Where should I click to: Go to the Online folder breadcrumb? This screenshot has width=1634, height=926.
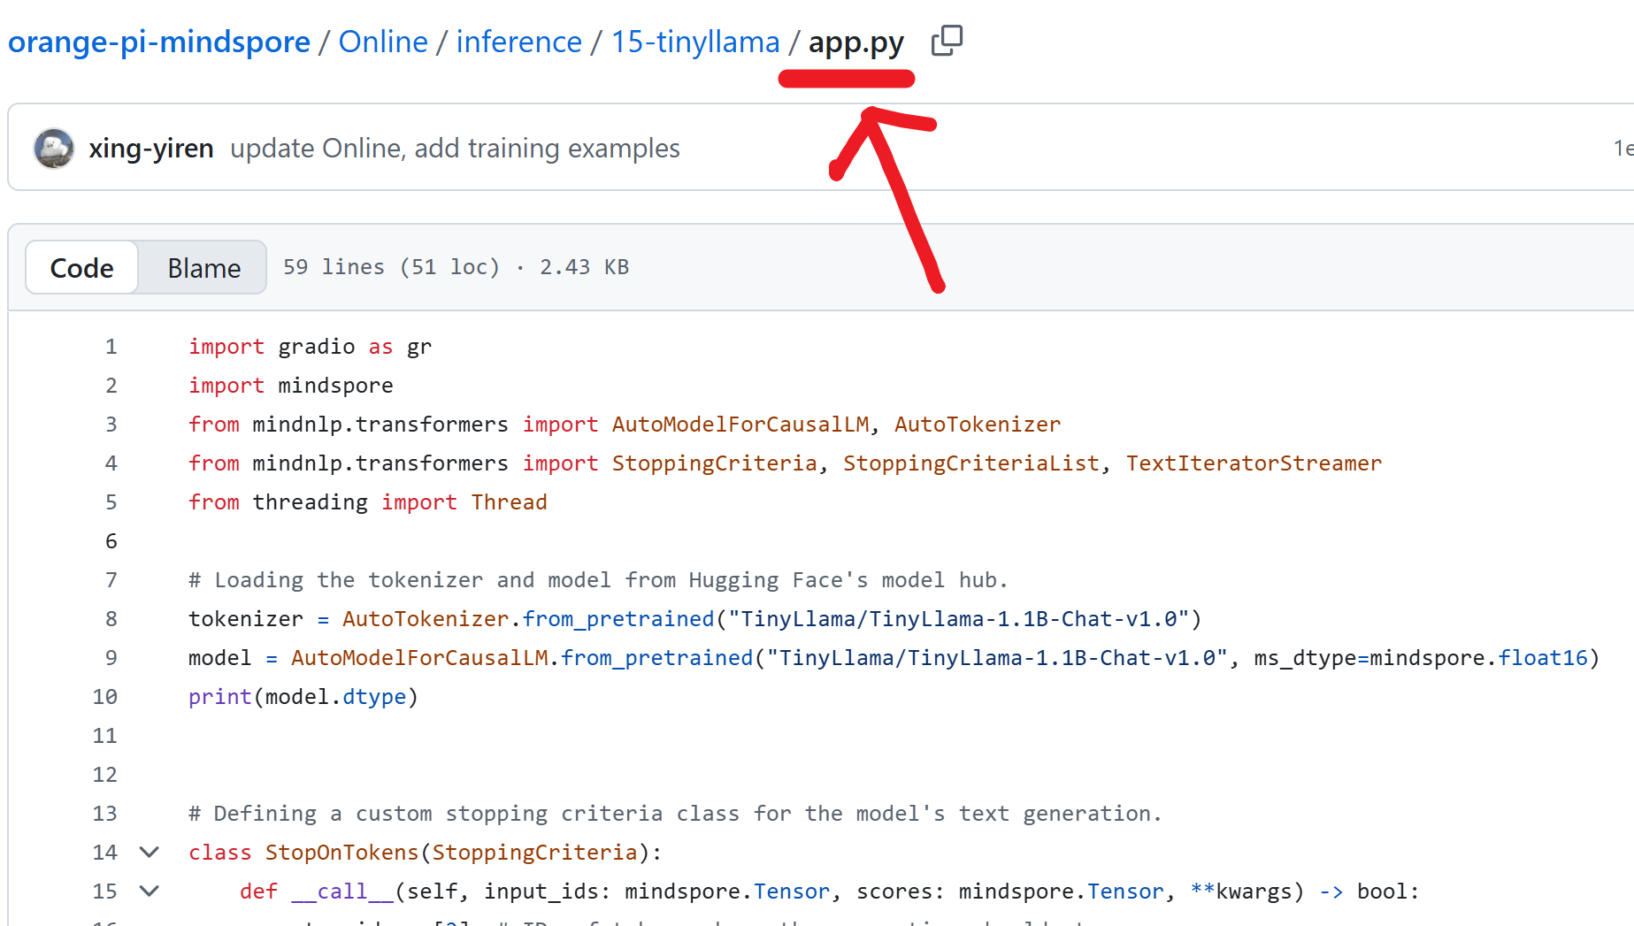tap(383, 42)
